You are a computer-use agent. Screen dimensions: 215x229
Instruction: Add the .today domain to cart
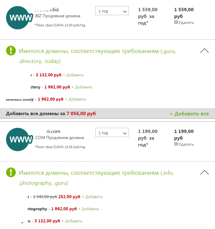coord(75,99)
